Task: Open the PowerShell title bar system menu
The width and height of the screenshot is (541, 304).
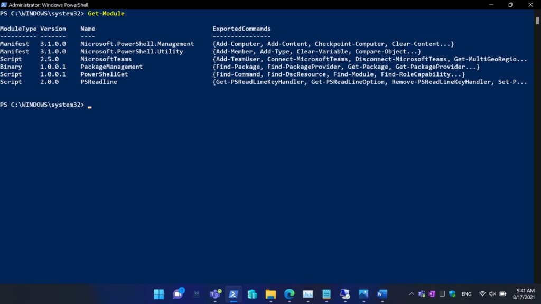Action: pos(4,4)
